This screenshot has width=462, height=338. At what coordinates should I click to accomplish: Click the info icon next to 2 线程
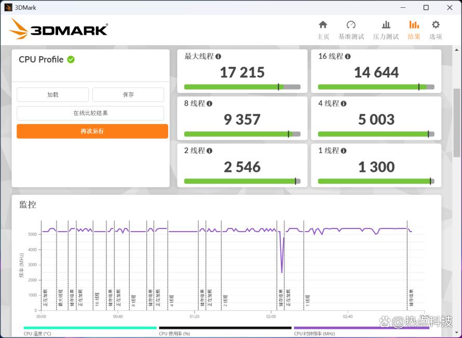coord(209,151)
